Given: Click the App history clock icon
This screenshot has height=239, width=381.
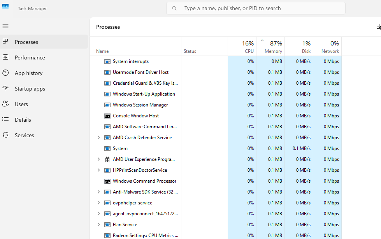Looking at the screenshot, I should pyautogui.click(x=5, y=73).
